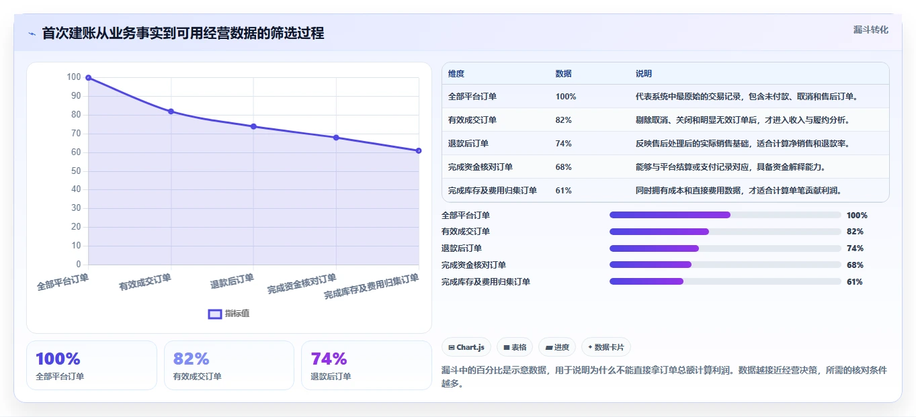Toggle the 指标值 legend swatch

pyautogui.click(x=215, y=314)
